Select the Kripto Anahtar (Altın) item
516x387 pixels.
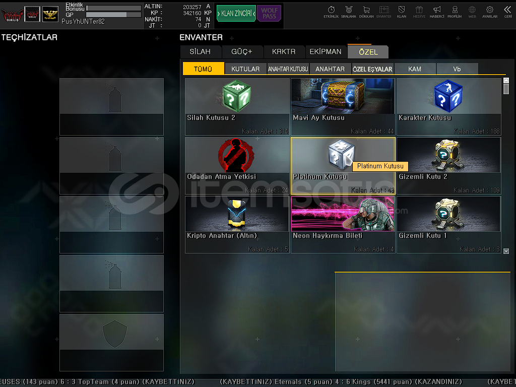click(x=237, y=225)
